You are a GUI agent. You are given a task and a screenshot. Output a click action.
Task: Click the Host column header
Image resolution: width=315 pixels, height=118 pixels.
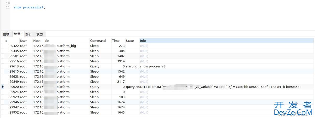tap(37, 41)
